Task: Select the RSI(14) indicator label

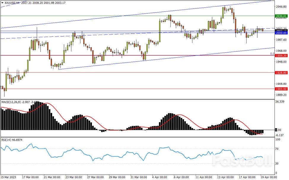Action: point(6,140)
